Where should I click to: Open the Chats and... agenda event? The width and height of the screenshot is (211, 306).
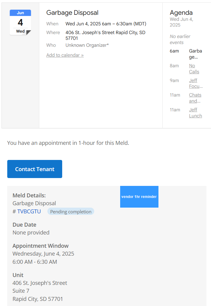(195, 98)
